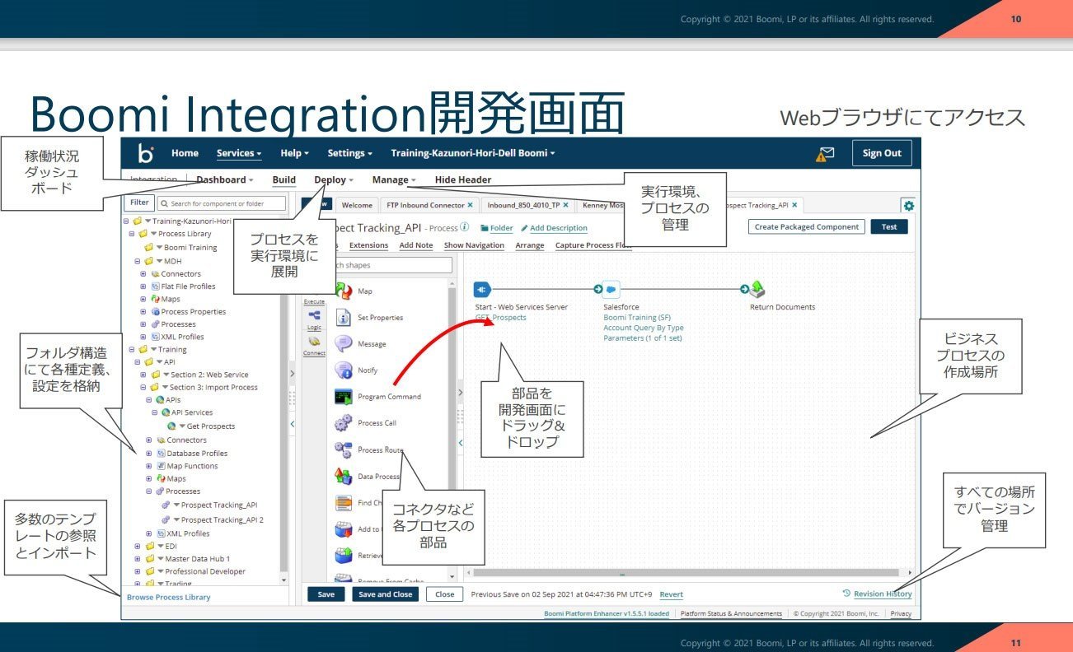
Task: Click the Filter button above the tree
Action: point(139,203)
